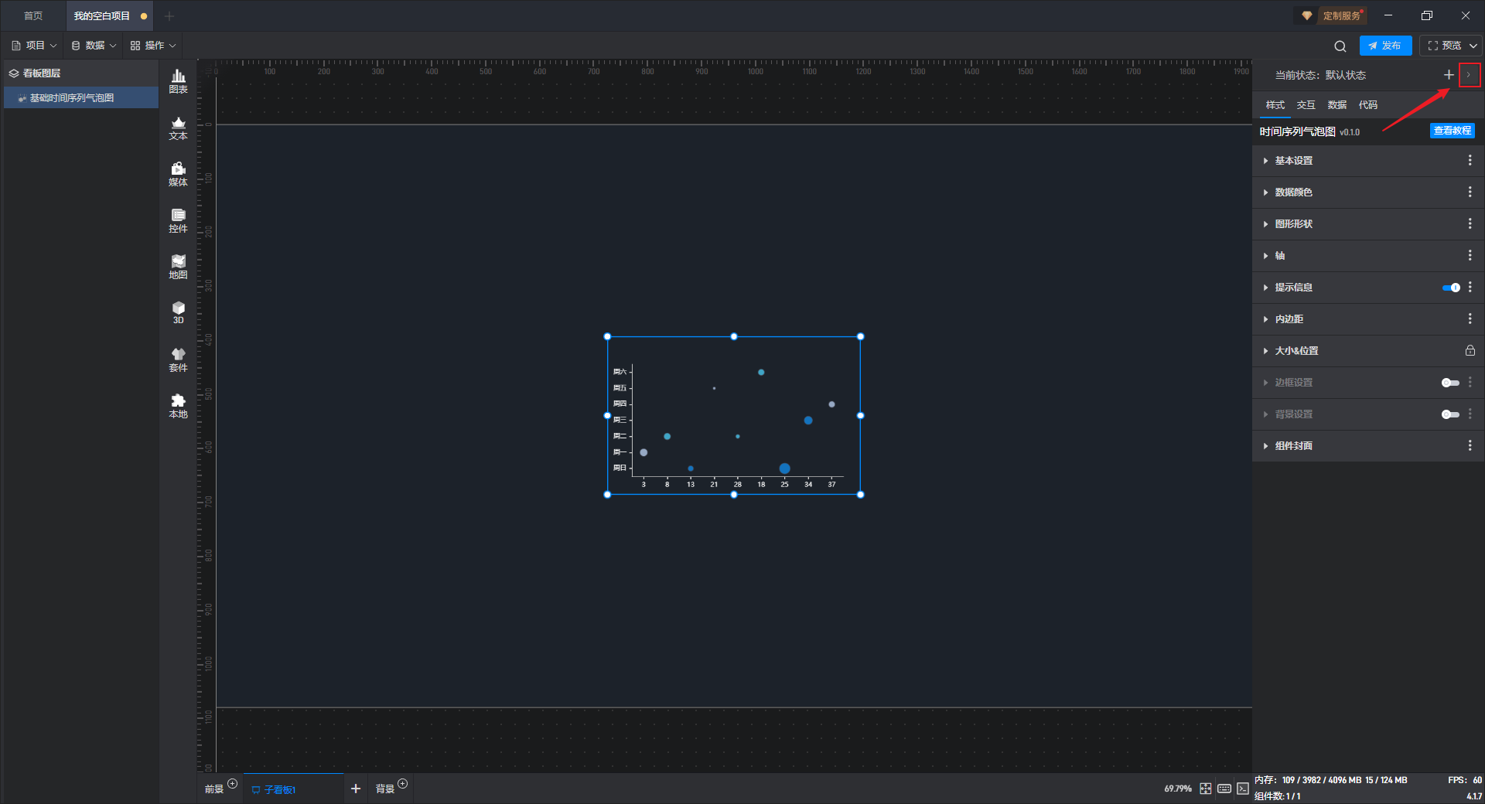Image resolution: width=1485 pixels, height=804 pixels.
Task: Switch to the 样式 tab
Action: [1275, 105]
